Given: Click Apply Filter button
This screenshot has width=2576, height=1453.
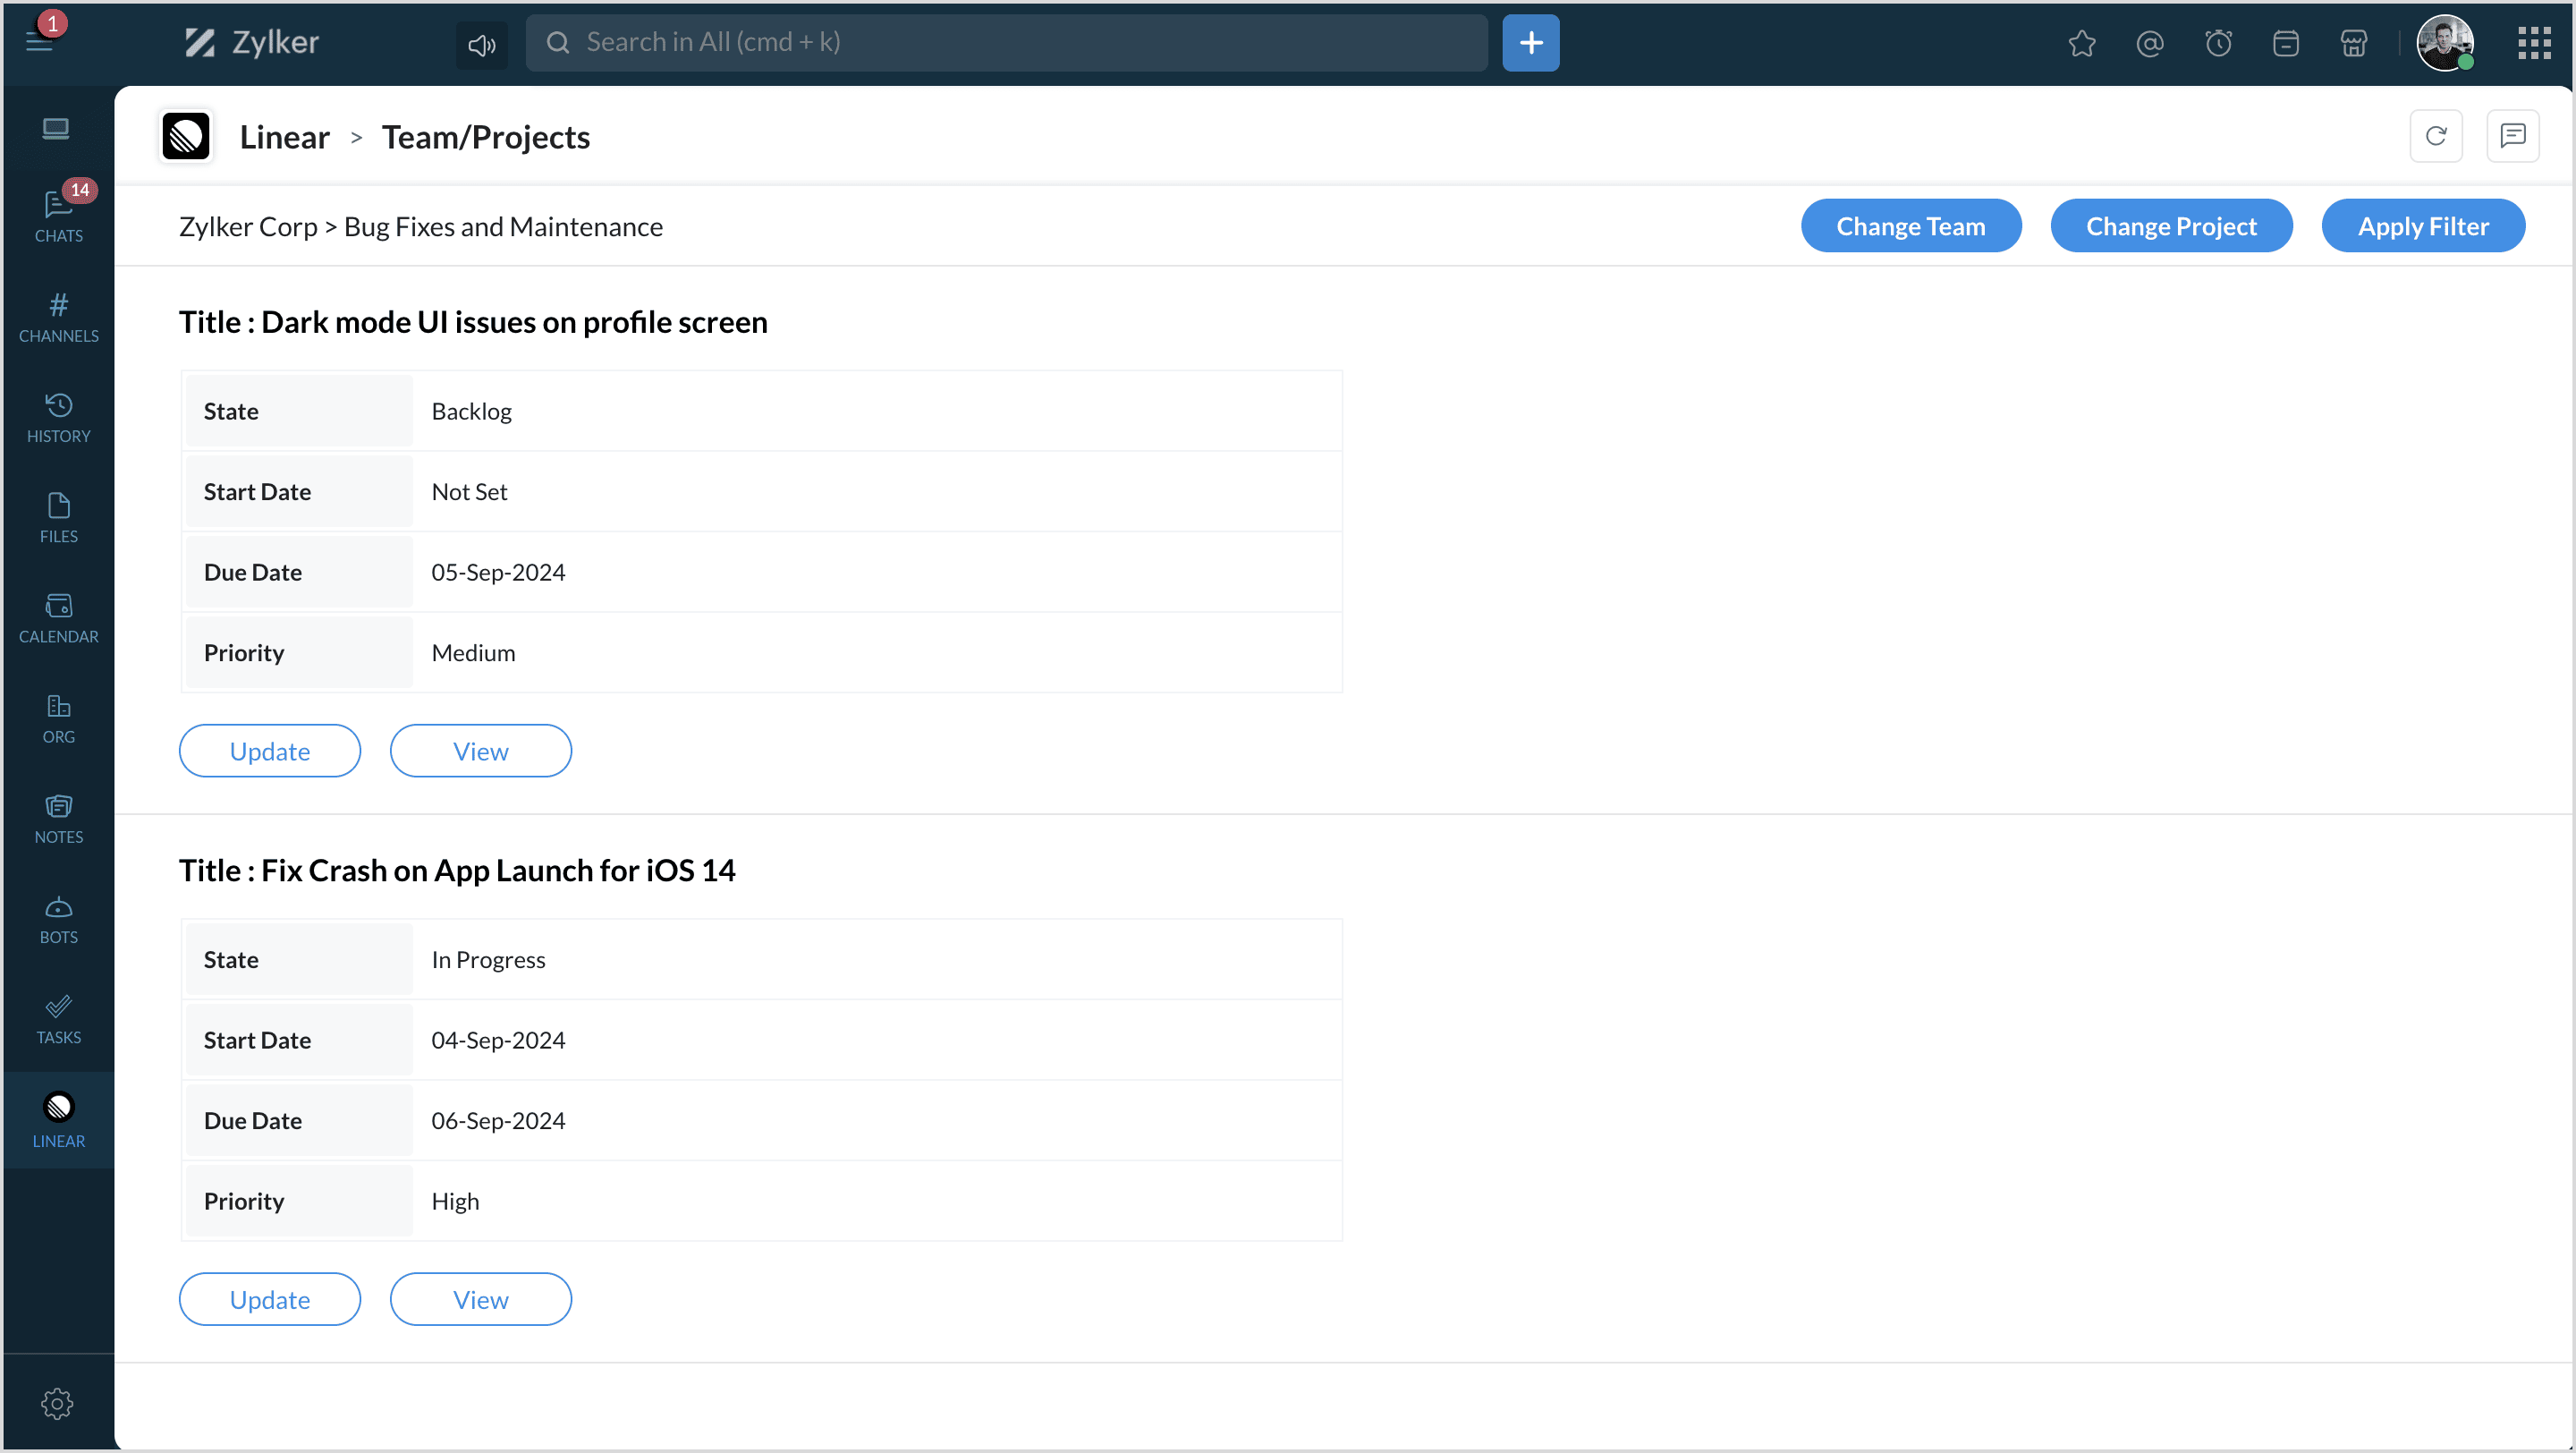Looking at the screenshot, I should click(2422, 226).
